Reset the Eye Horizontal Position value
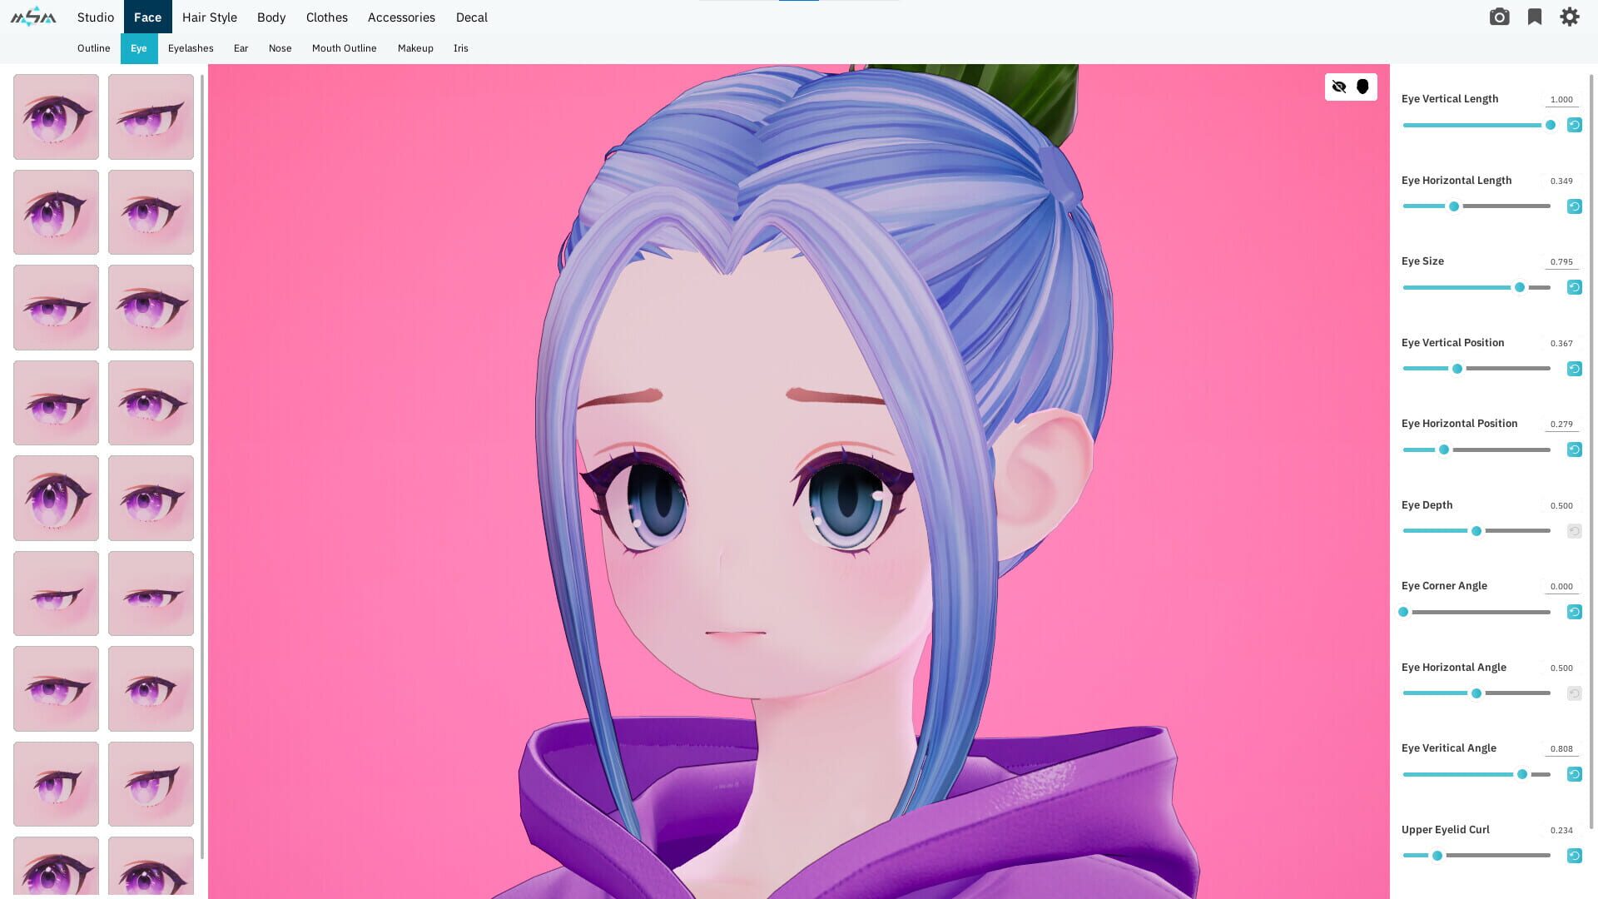The height and width of the screenshot is (899, 1598). tap(1574, 449)
